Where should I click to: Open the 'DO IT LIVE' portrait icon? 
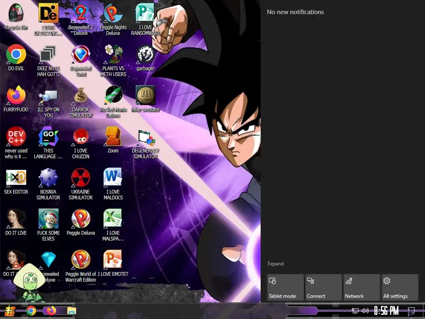(16, 223)
